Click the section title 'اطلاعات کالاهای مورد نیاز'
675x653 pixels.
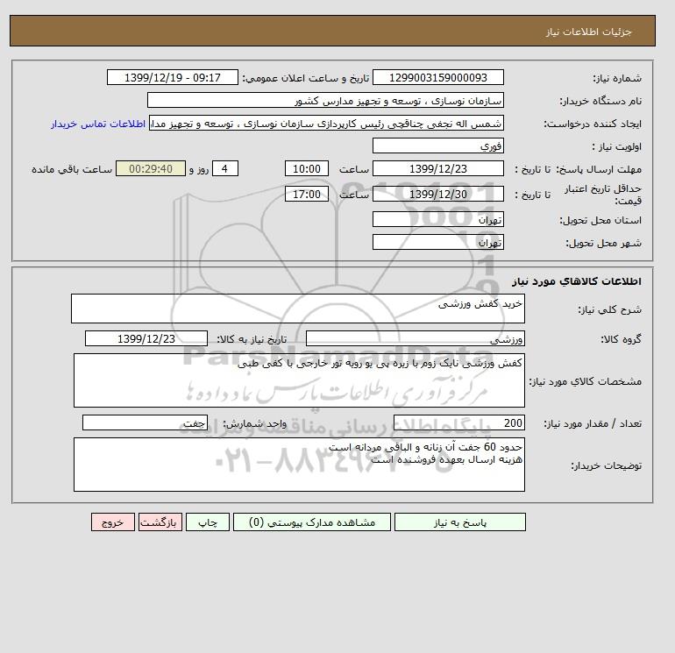click(x=577, y=281)
